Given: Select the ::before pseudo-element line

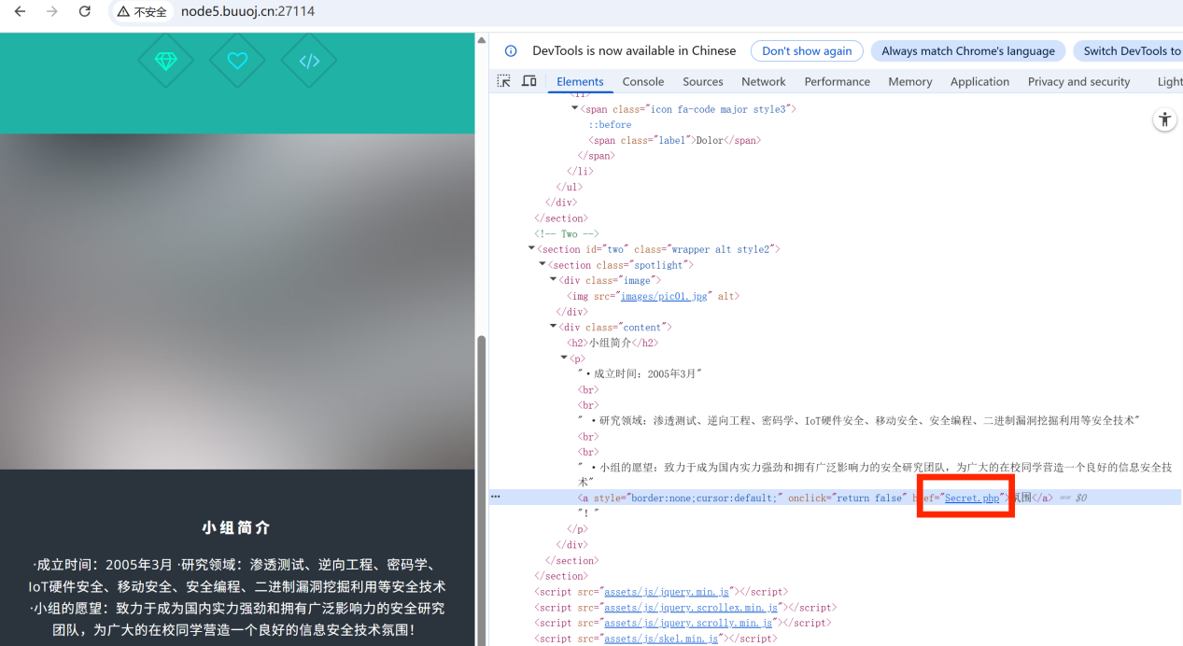Looking at the screenshot, I should (x=610, y=124).
